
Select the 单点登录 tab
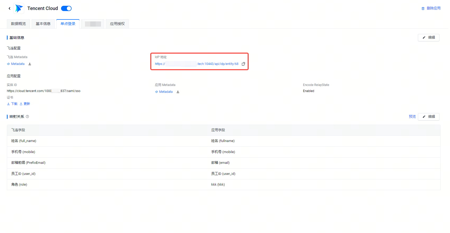(68, 24)
